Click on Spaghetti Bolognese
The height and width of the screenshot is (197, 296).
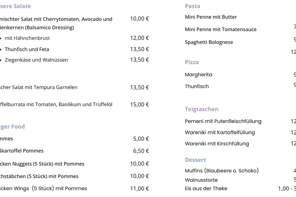pos(209,42)
